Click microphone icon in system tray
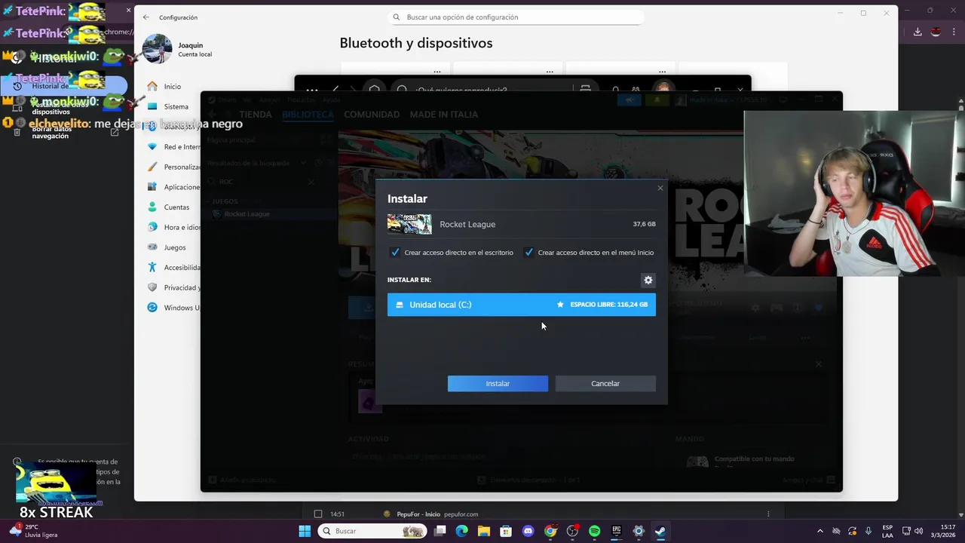Image resolution: width=965 pixels, height=543 pixels. pos(868,531)
